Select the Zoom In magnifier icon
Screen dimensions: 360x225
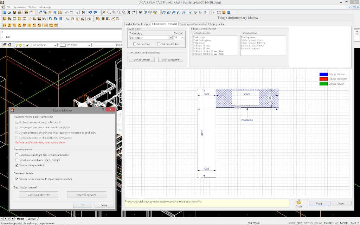[x=114, y=12]
